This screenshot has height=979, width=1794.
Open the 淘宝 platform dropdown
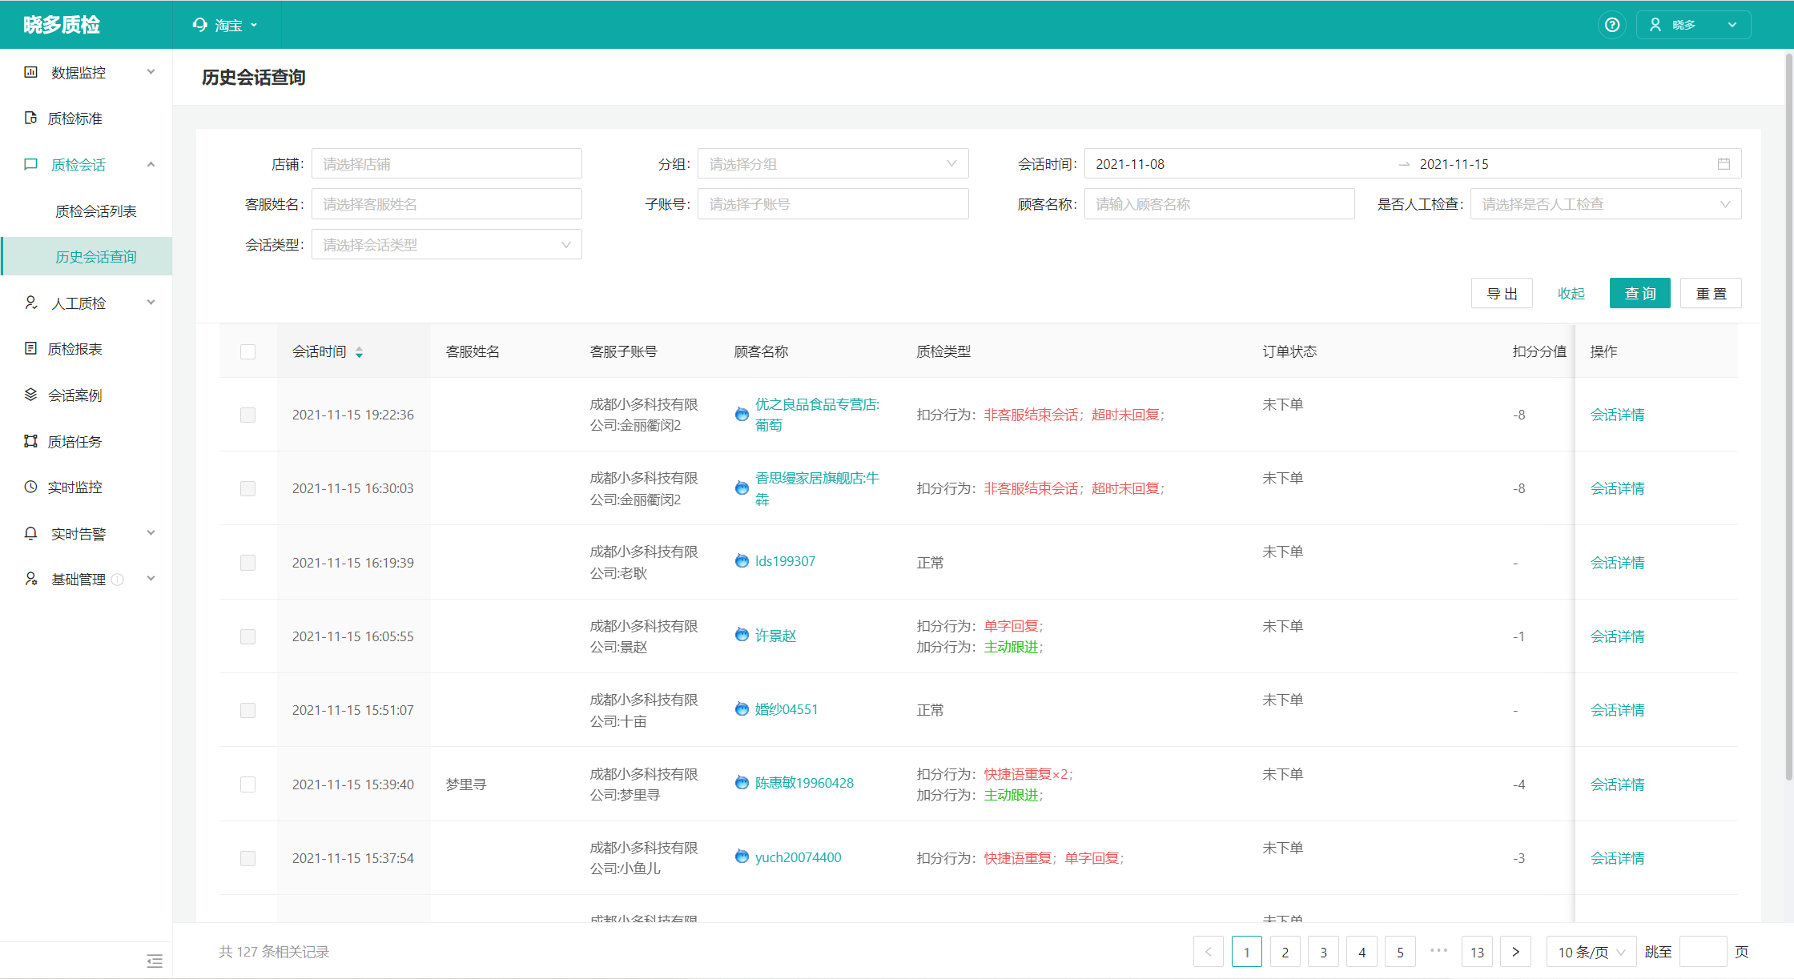226,25
